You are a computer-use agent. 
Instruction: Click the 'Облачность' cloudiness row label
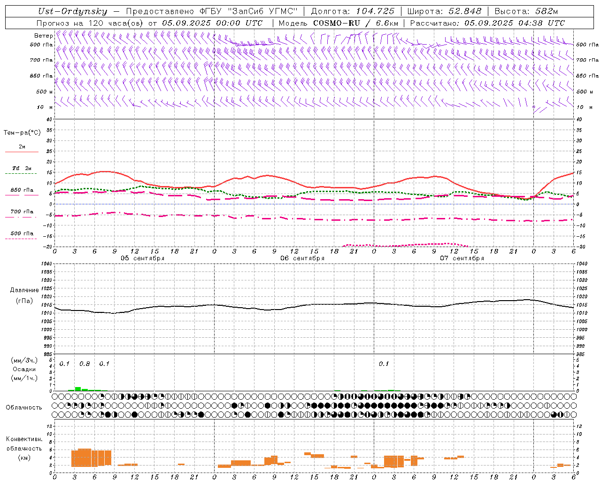coord(24,408)
